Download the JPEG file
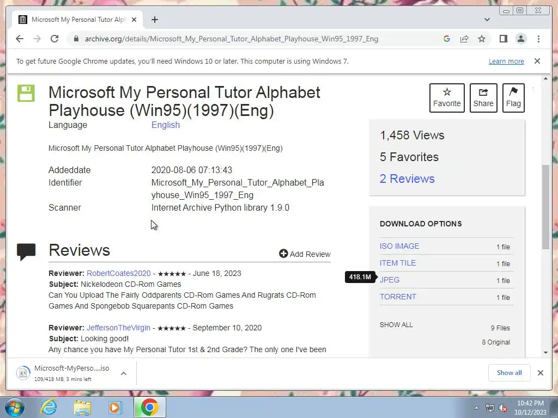 [389, 280]
